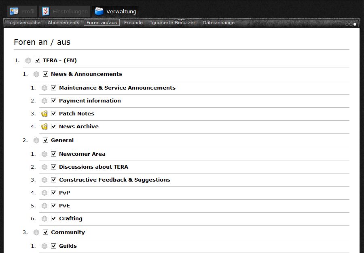Open the Loginversuche page
The image size is (364, 253).
pos(24,23)
